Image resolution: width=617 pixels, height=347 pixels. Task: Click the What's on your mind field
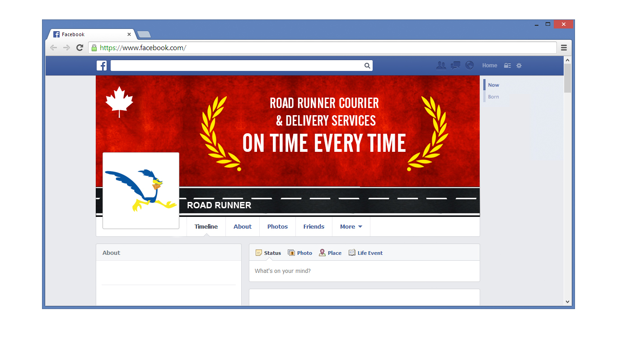click(364, 271)
